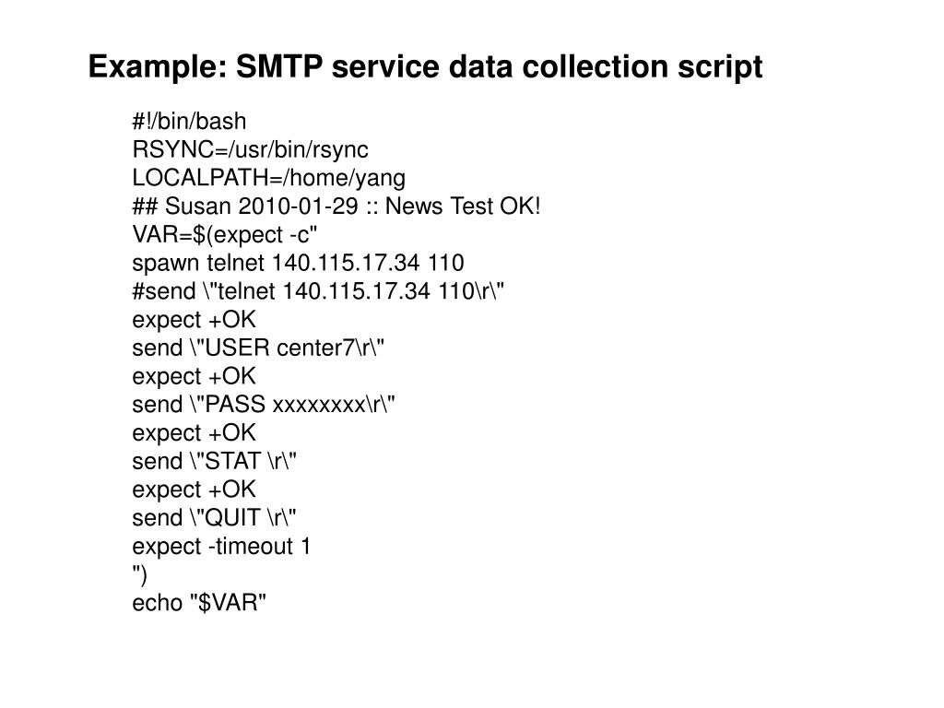Select the commented-out #send telnet line
This screenshot has height=708, width=944.
[x=319, y=291]
